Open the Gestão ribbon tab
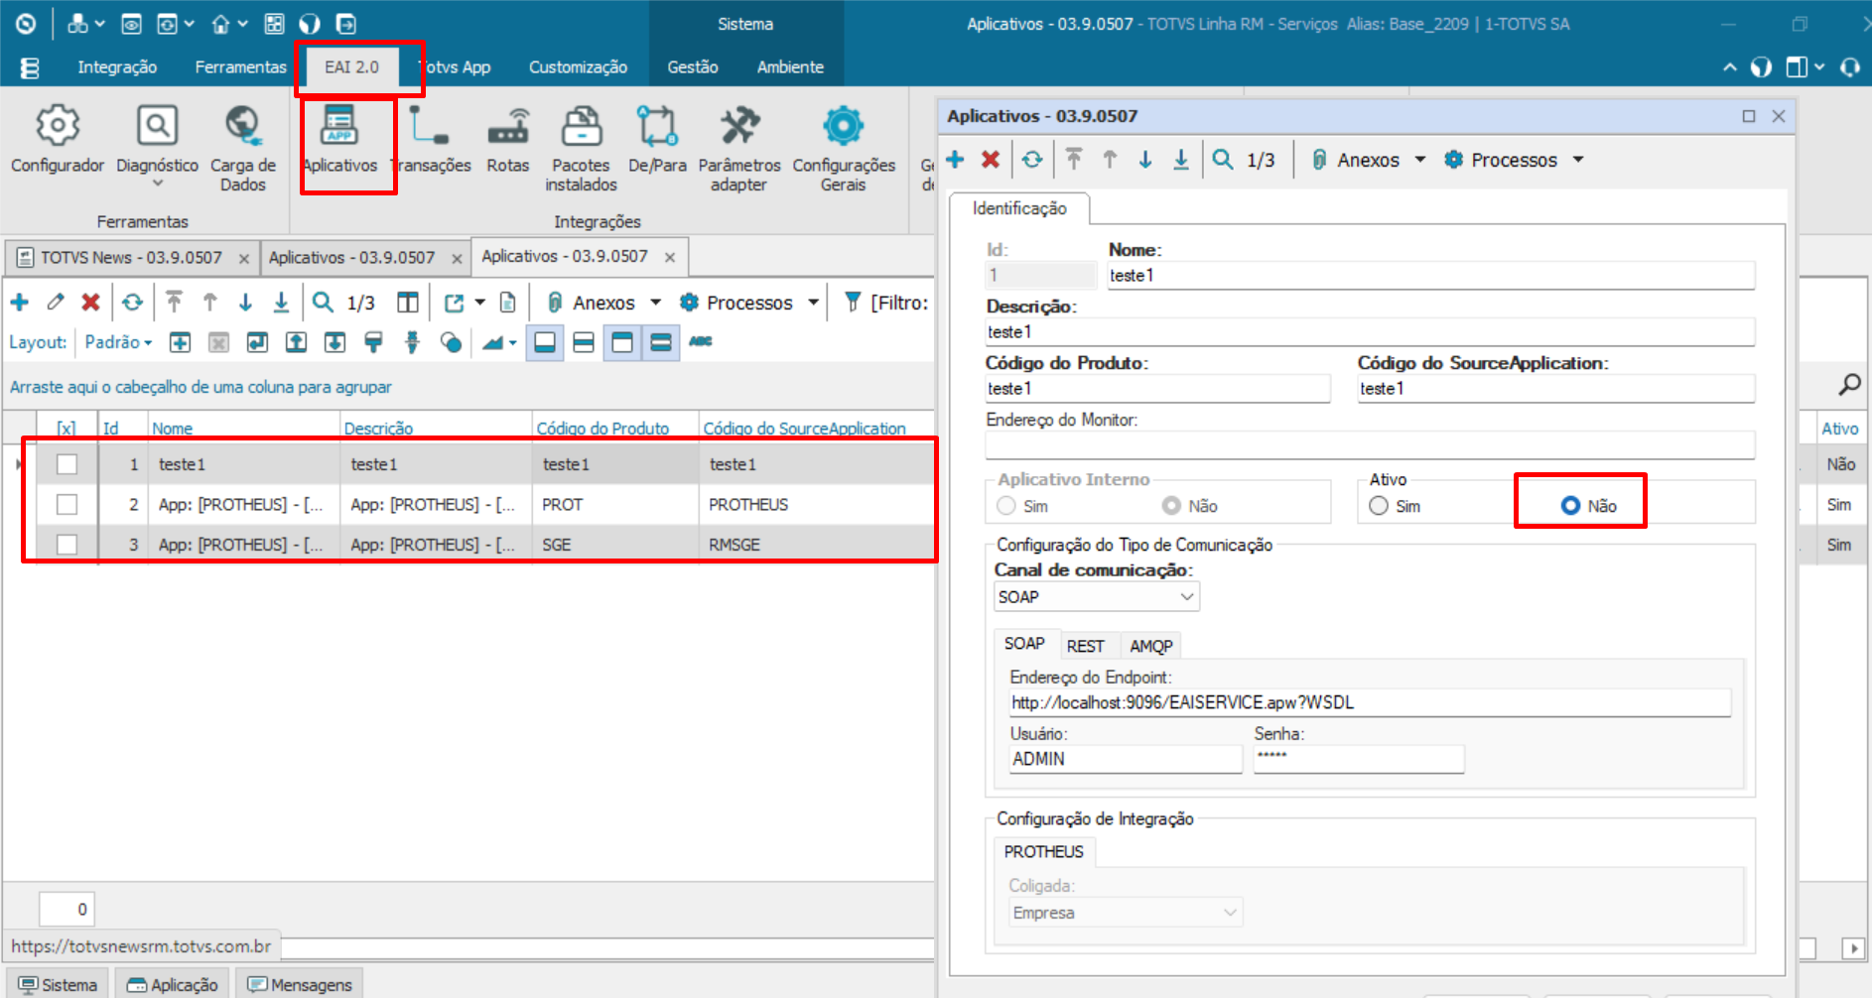 (693, 67)
